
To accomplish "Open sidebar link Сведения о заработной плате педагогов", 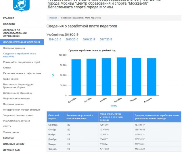I will tap(20, 55).
